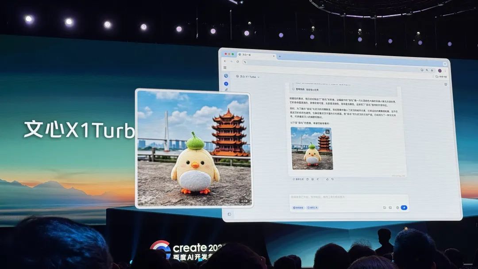
Task: Open a new browser tab with plus
Action: coord(280,56)
